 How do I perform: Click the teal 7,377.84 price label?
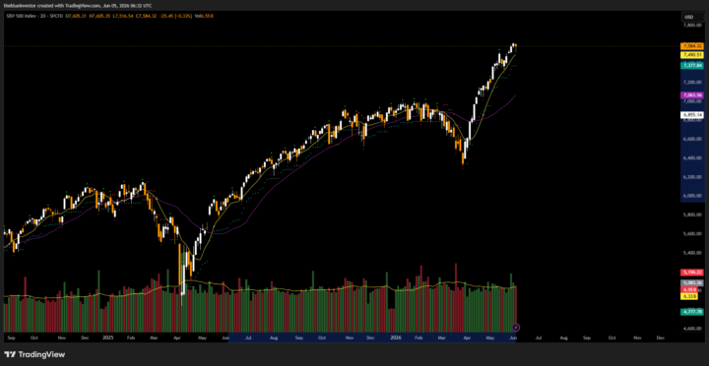point(692,66)
